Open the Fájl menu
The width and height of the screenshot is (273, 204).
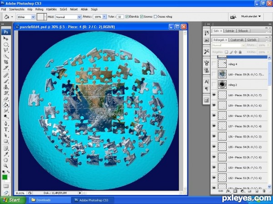tap(4, 10)
